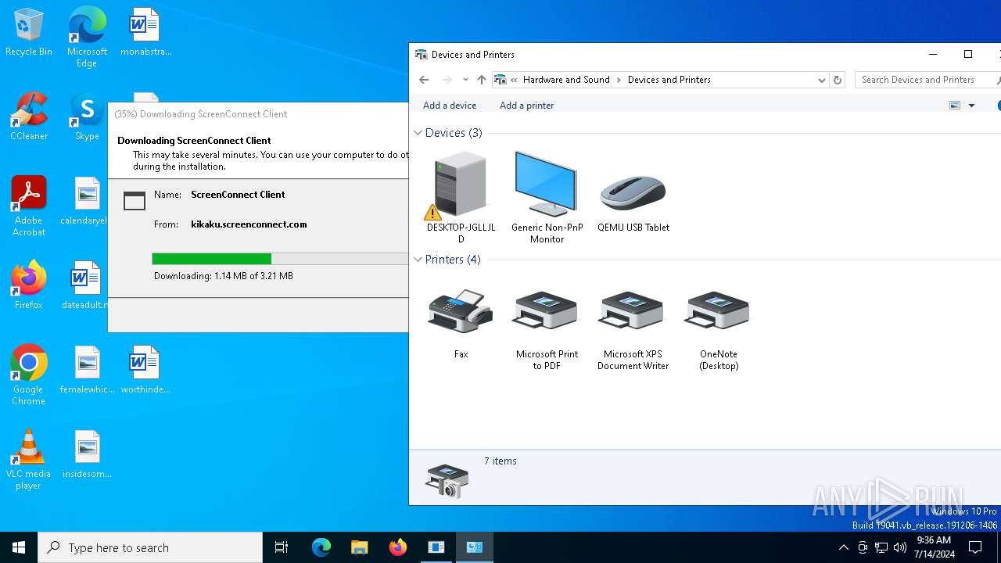Open VLC media player desktop shortcut

click(x=29, y=460)
